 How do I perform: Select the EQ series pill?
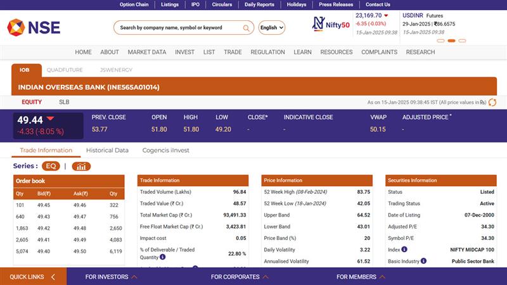(51, 167)
